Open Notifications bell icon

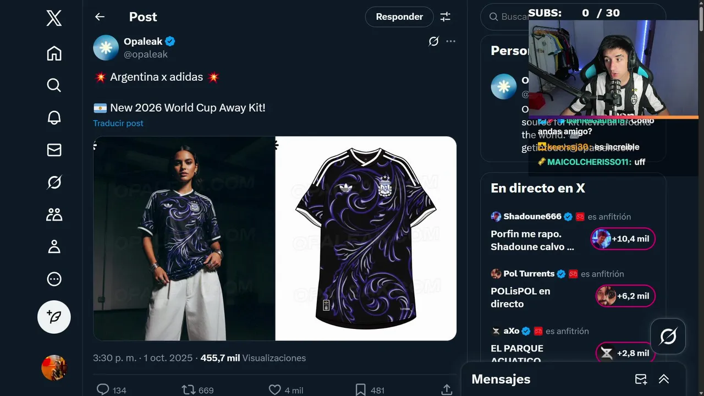[x=54, y=117]
